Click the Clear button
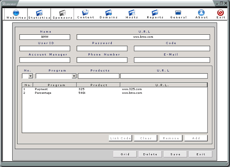This screenshot has height=167, width=230. [x=145, y=138]
